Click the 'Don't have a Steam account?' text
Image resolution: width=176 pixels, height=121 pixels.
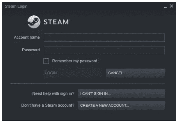(48, 105)
